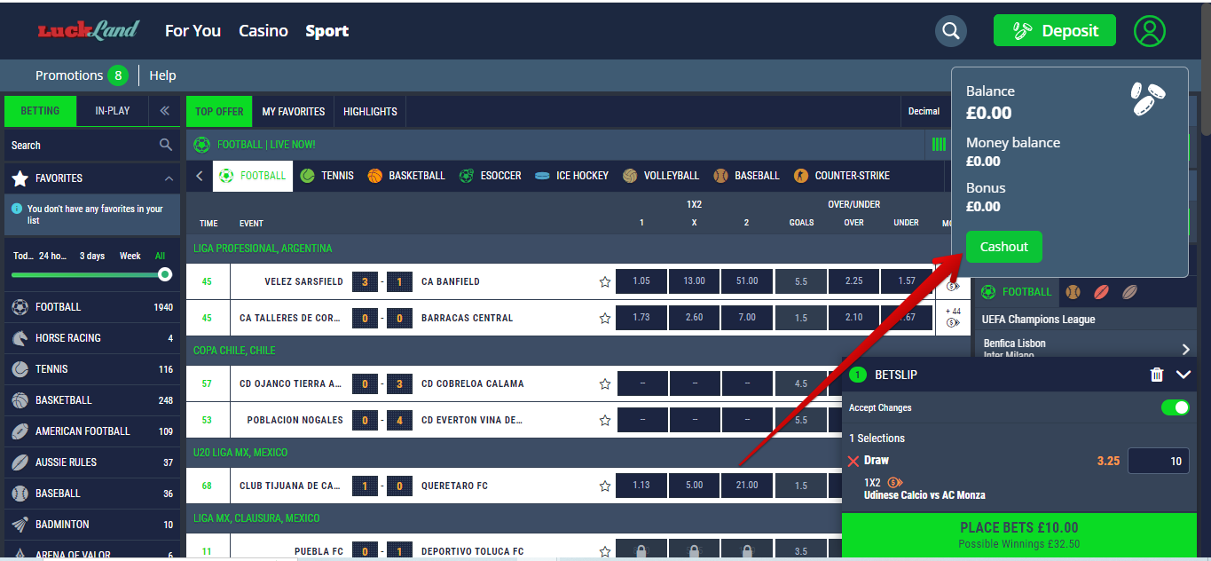Open the TOP OFFER tab
Screen dimensions: 1211x561
coord(219,111)
